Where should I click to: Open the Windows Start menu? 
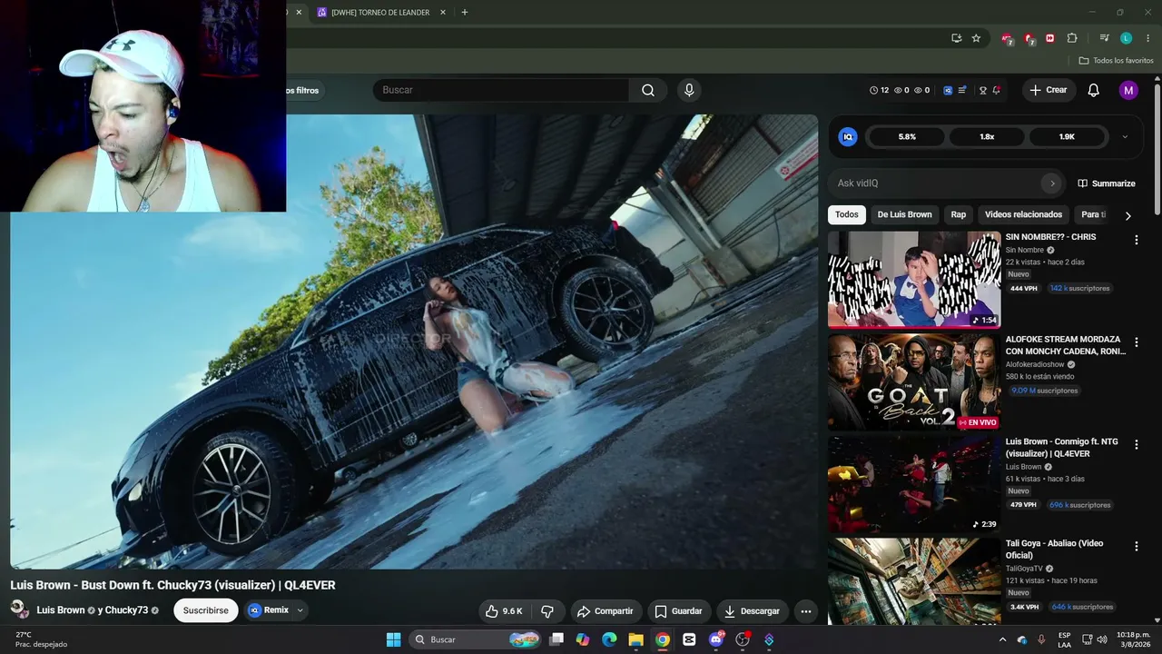[393, 639]
